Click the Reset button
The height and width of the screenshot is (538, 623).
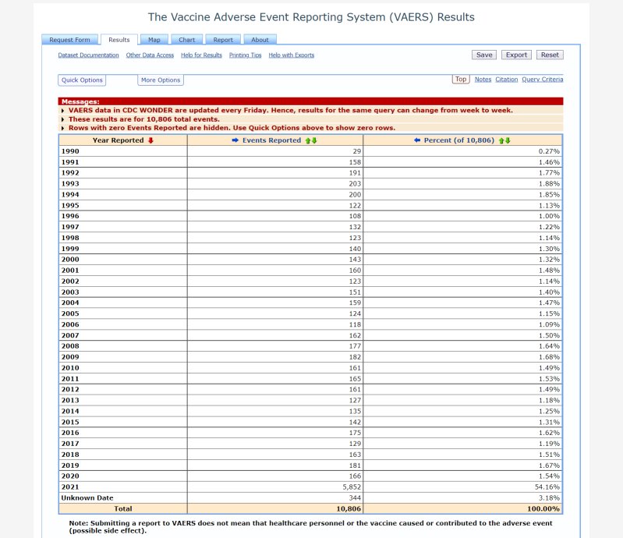click(550, 55)
